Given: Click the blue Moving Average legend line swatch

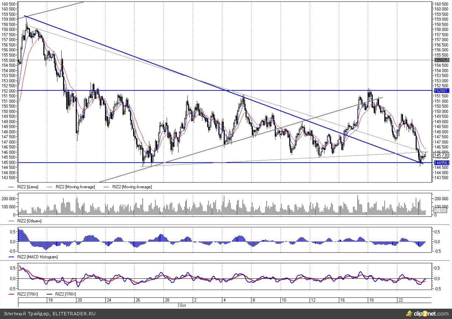Looking at the screenshot, I should pyautogui.click(x=108, y=187).
